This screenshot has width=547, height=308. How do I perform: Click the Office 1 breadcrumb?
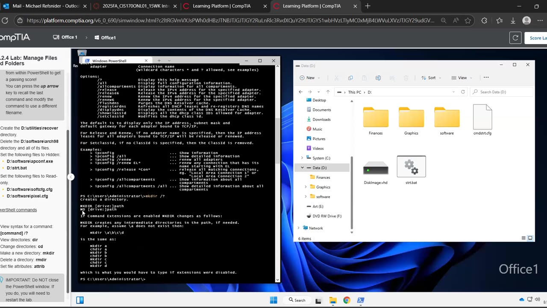(x=65, y=37)
